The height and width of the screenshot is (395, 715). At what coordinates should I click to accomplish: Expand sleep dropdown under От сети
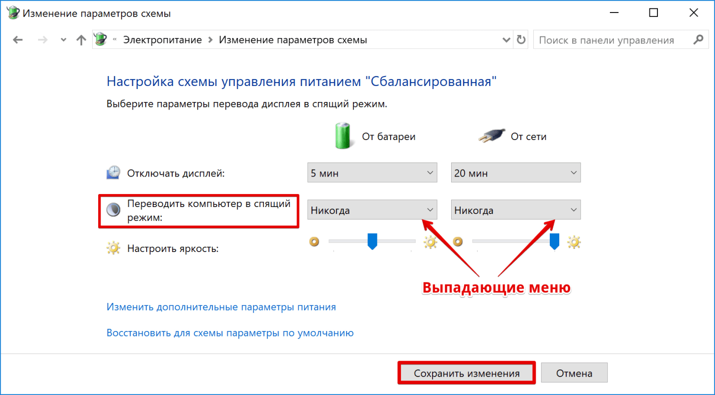click(516, 210)
